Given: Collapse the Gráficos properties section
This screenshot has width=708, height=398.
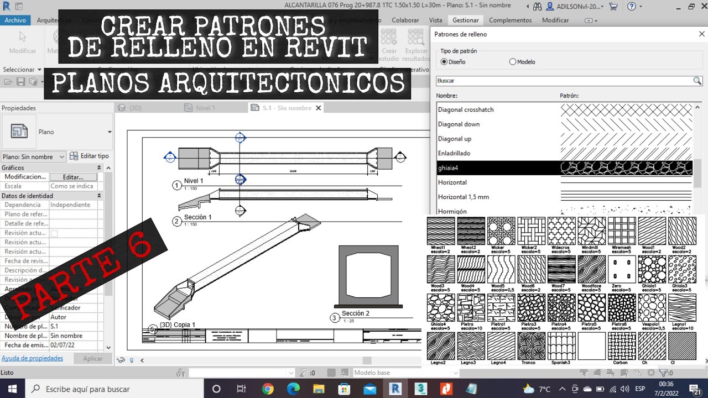Looking at the screenshot, I should pyautogui.click(x=99, y=167).
